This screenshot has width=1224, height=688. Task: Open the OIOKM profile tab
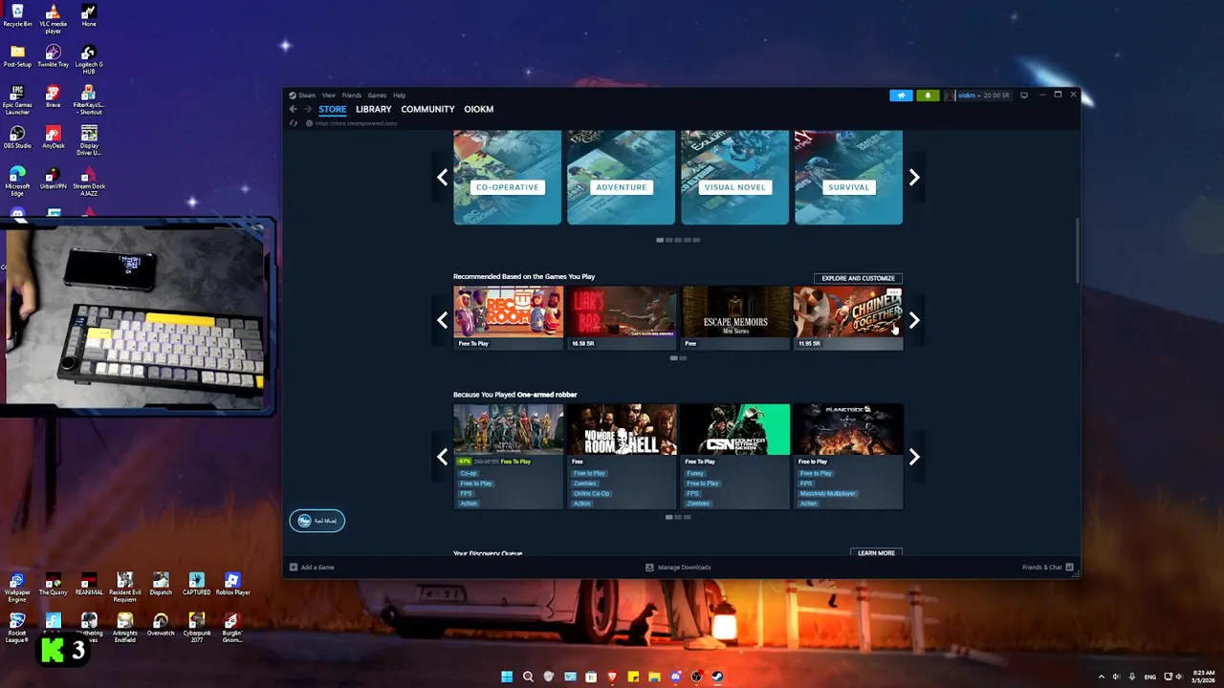(479, 109)
